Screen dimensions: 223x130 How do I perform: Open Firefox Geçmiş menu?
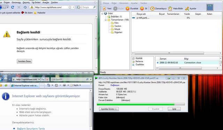[26, 2]
